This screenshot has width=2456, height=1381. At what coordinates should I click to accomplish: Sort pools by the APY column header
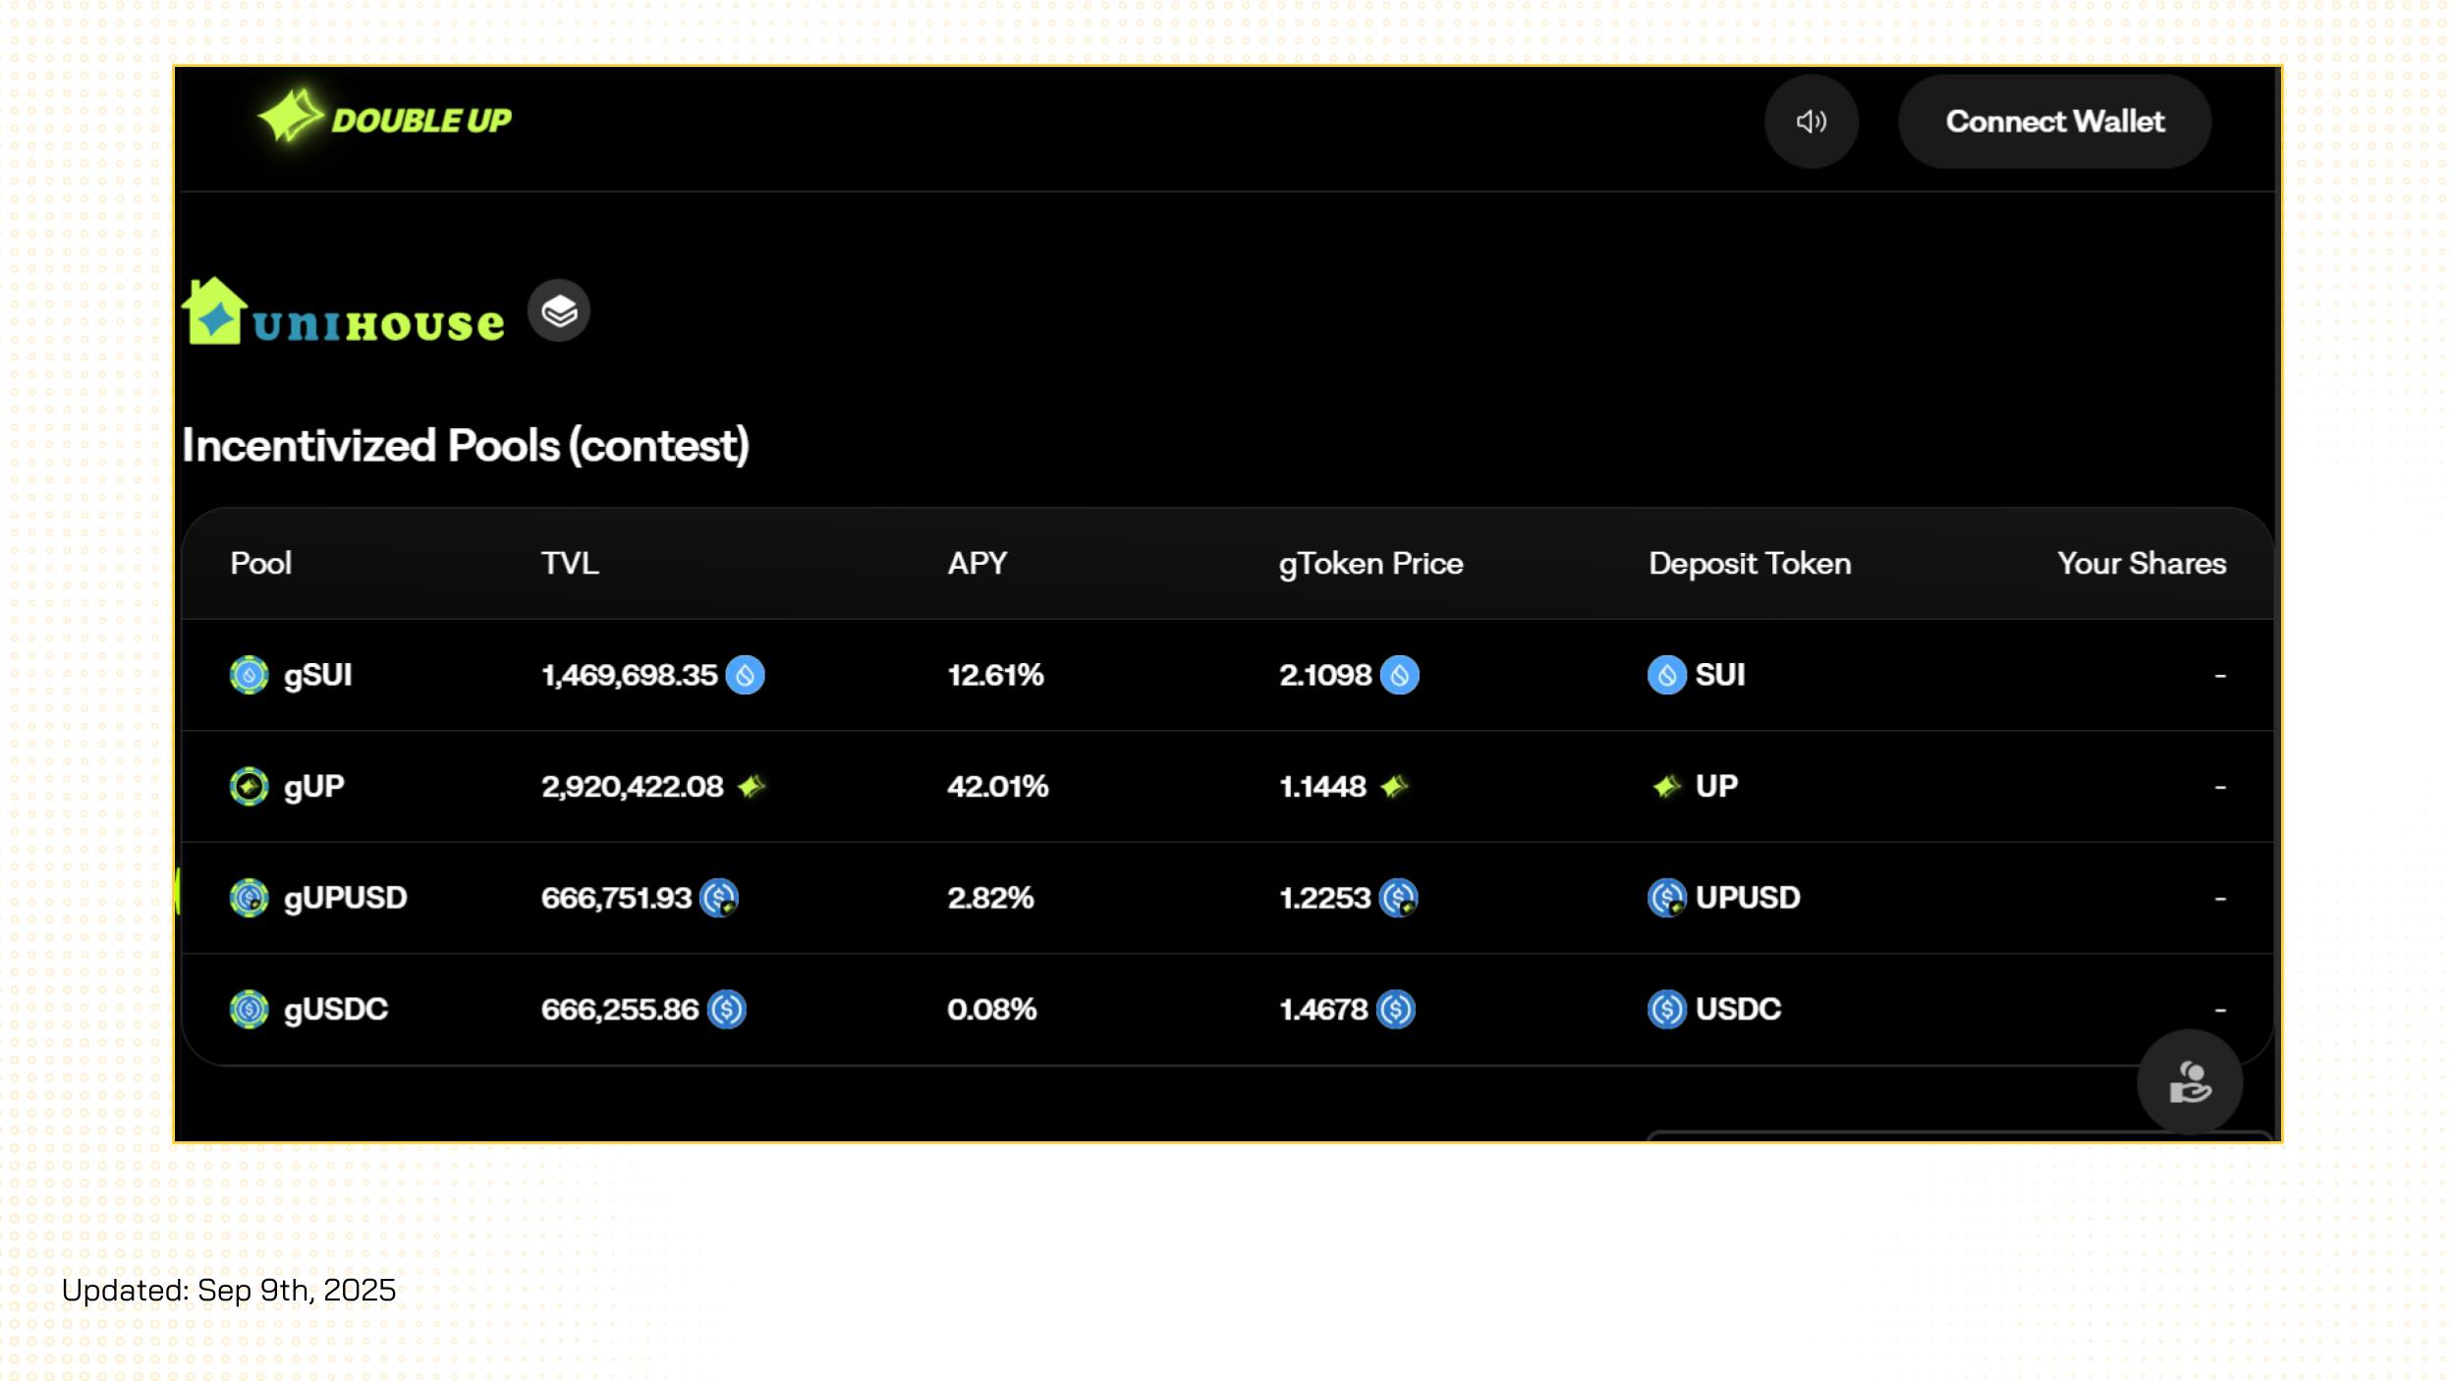click(977, 563)
